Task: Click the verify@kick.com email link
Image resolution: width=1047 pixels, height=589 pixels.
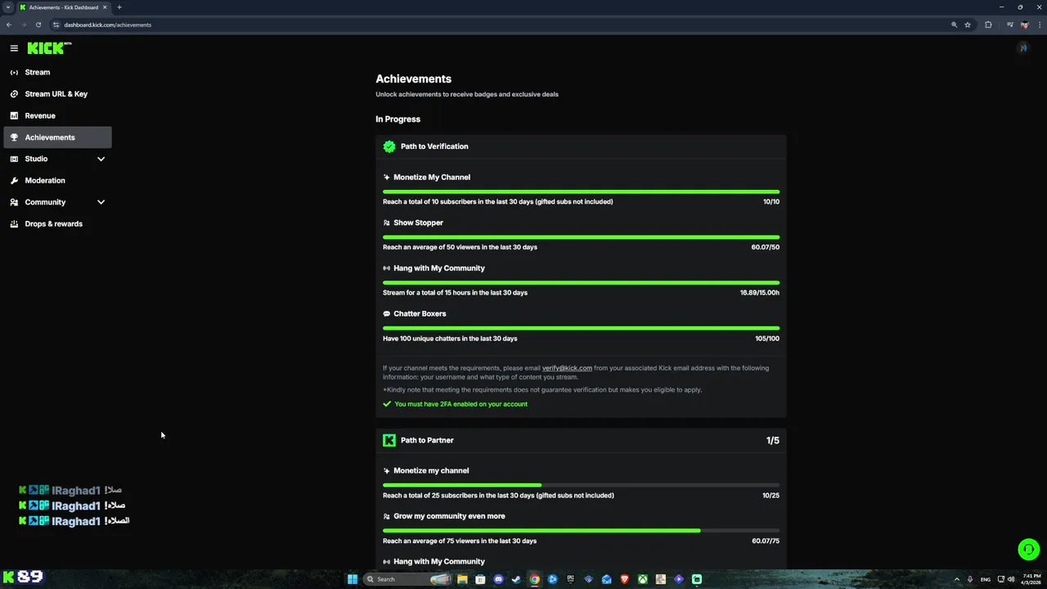Action: tap(567, 368)
